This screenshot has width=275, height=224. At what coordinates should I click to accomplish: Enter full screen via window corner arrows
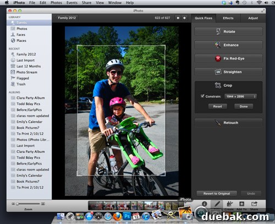(x=263, y=10)
